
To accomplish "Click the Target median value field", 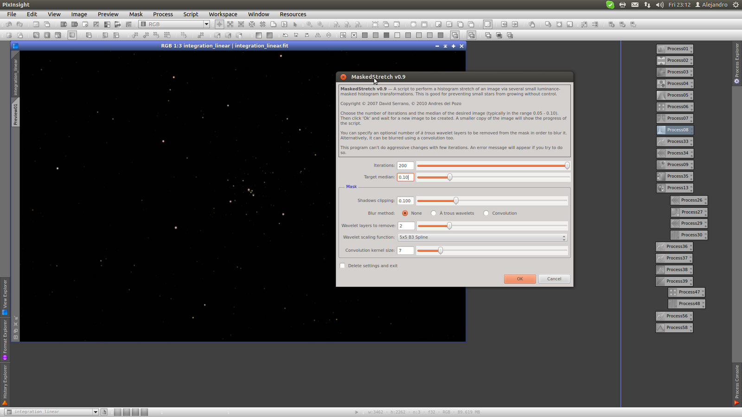I will pyautogui.click(x=405, y=177).
